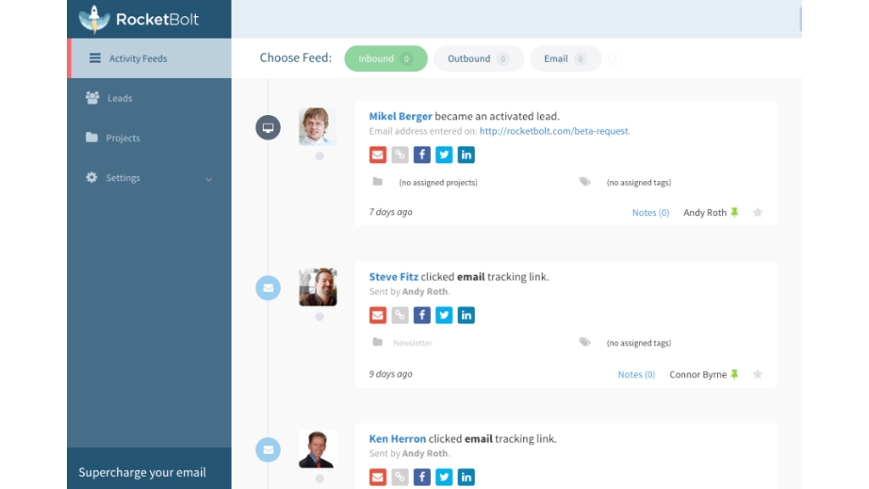The width and height of the screenshot is (869, 489).
Task: Open Ken Herron's Facebook profile
Action: 422,477
